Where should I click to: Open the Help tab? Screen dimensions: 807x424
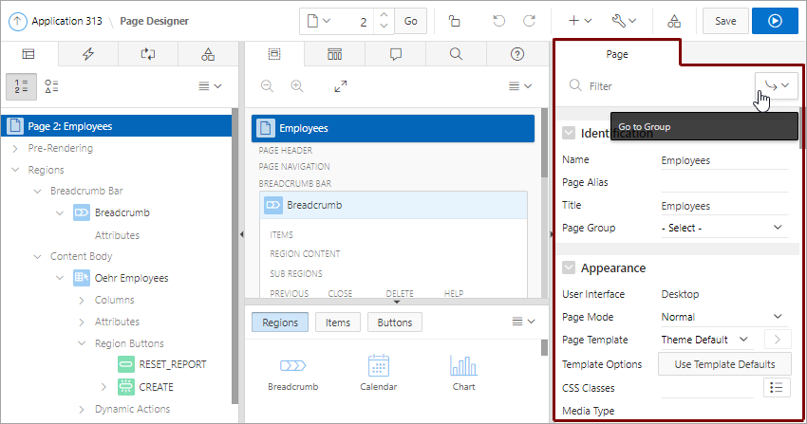pyautogui.click(x=517, y=54)
